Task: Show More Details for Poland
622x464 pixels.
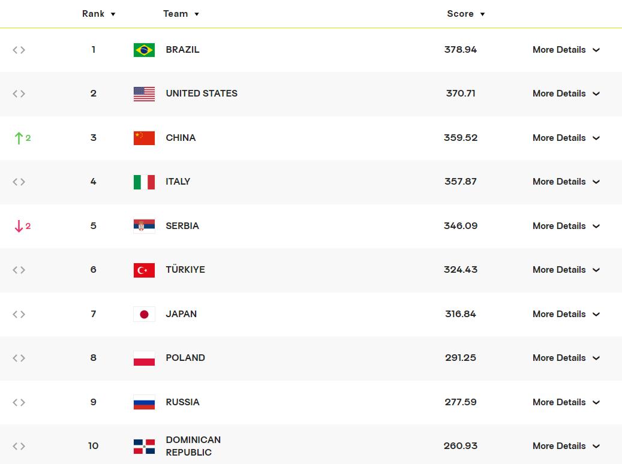Action: tap(566, 358)
